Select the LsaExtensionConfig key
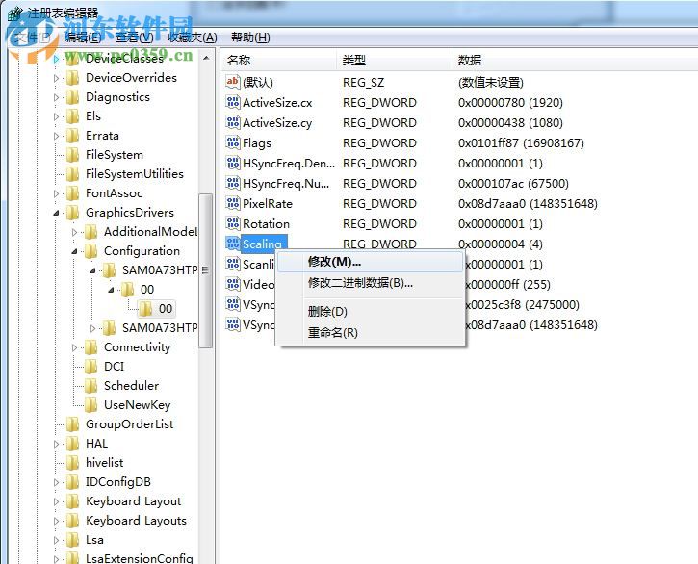The image size is (698, 564). click(x=139, y=558)
